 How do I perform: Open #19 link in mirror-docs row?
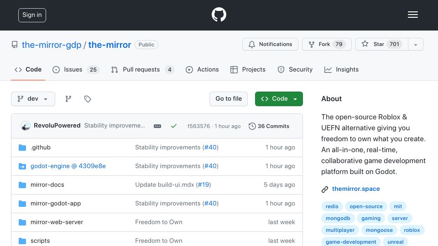(x=203, y=184)
